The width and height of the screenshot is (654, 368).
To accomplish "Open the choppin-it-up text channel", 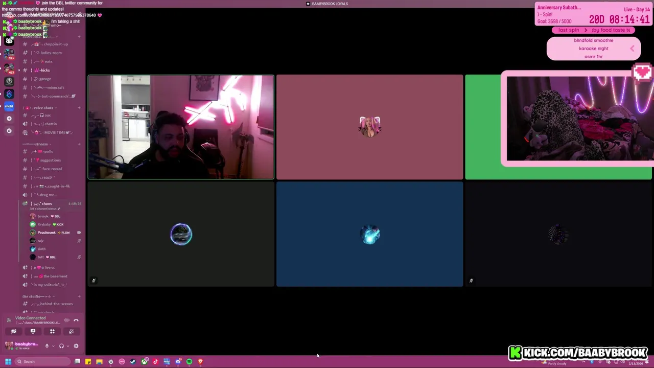I will click(x=51, y=44).
